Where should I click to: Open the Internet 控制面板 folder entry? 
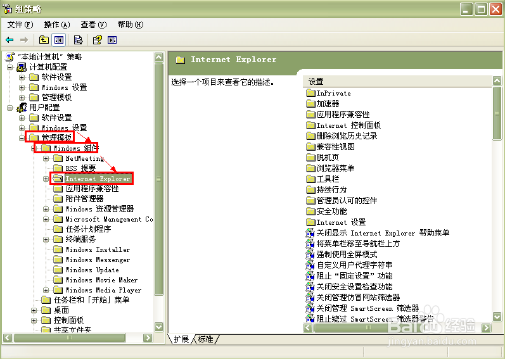pos(348,125)
